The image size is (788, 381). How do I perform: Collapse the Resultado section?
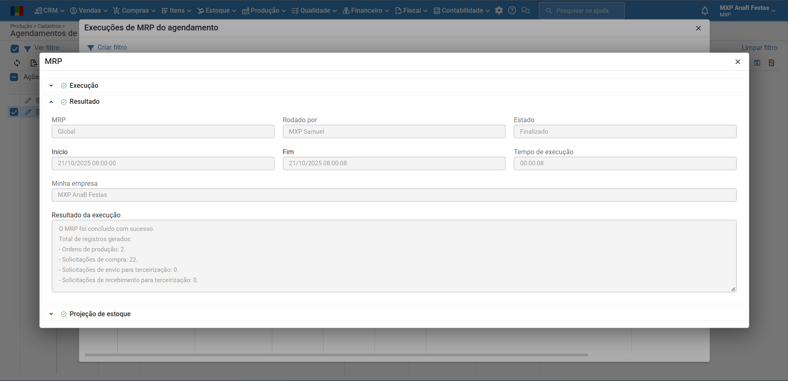click(x=51, y=102)
